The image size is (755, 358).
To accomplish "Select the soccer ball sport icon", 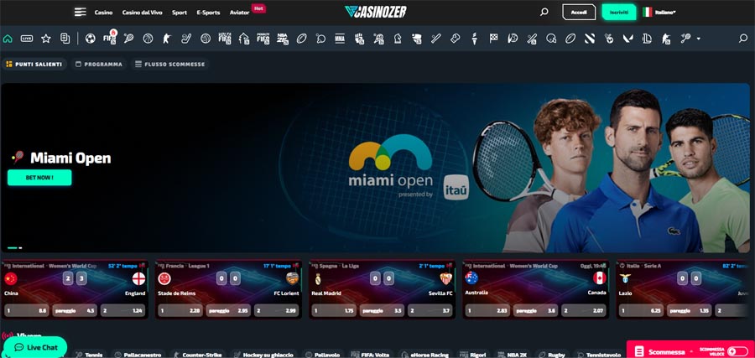I will click(x=90, y=39).
